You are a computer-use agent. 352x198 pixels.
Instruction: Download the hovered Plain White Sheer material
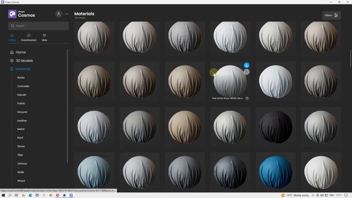(246, 65)
